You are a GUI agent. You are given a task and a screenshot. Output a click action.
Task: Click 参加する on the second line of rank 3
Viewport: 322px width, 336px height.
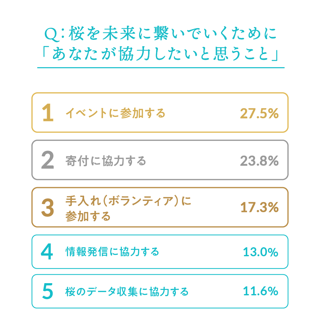click(88, 217)
